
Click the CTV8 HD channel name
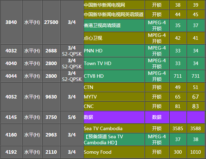[x=94, y=76]
